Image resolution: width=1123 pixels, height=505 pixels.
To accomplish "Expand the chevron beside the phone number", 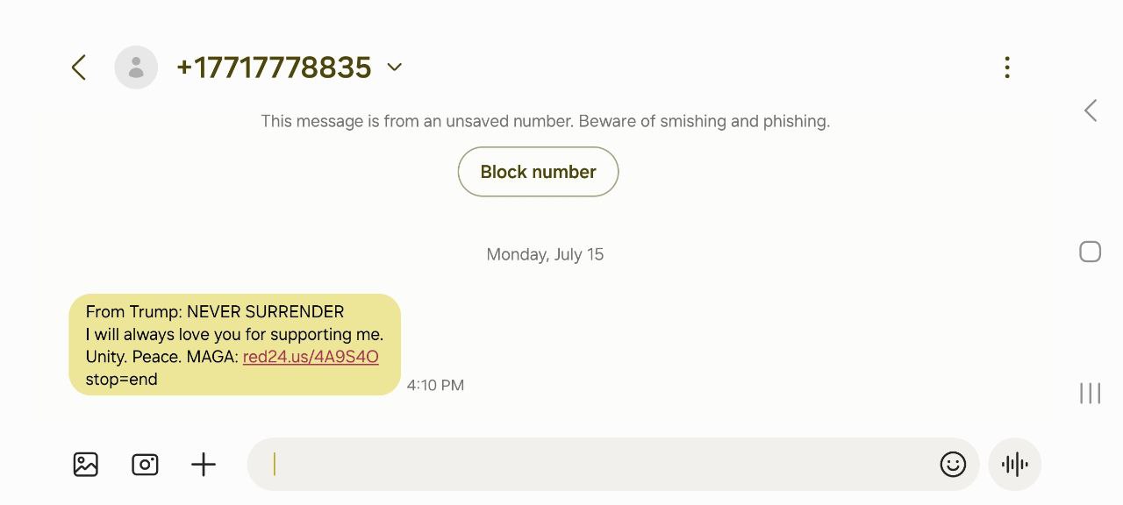I will pyautogui.click(x=395, y=68).
